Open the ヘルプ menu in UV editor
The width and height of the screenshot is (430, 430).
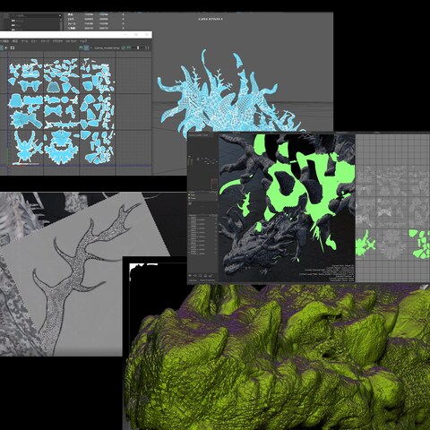(x=83, y=41)
